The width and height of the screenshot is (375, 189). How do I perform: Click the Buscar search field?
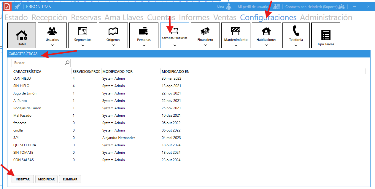click(x=38, y=63)
